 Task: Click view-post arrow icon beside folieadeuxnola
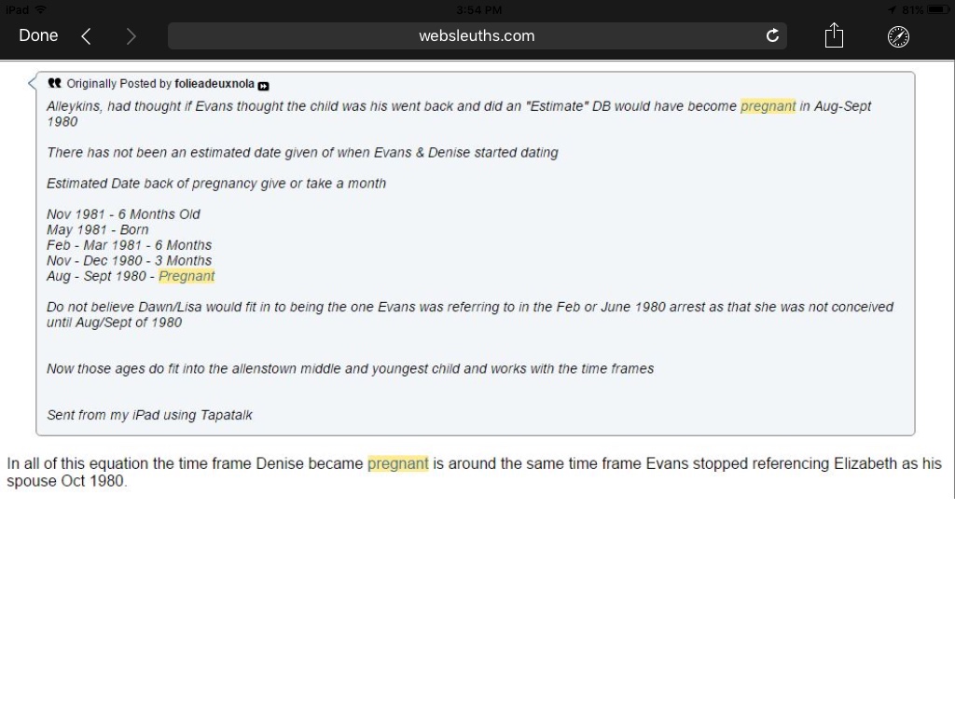pos(263,85)
